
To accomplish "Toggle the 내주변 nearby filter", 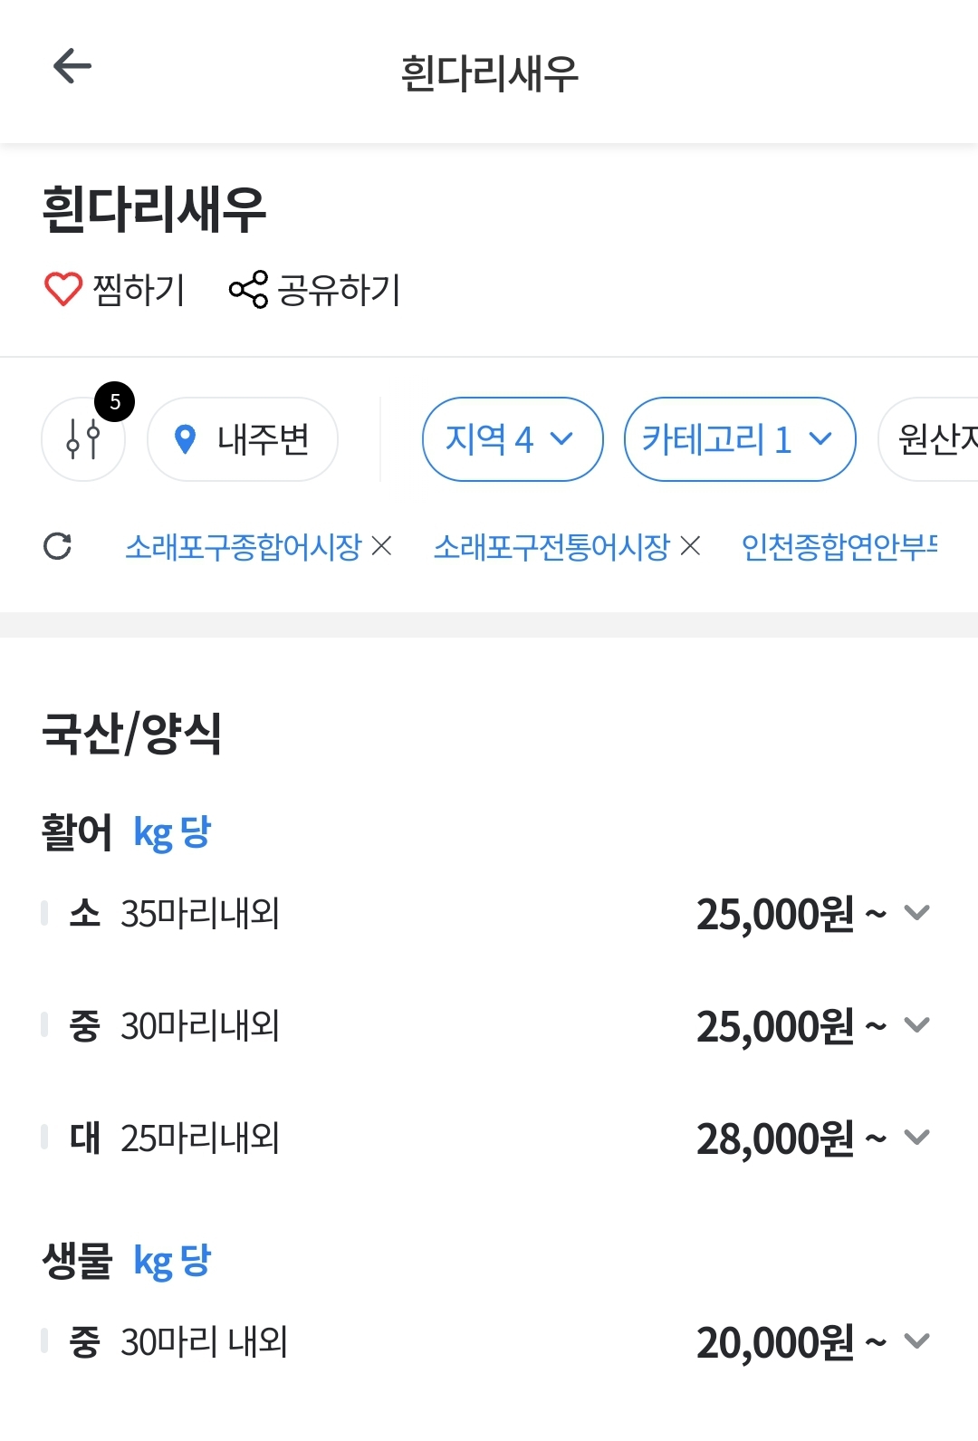I will coord(243,439).
